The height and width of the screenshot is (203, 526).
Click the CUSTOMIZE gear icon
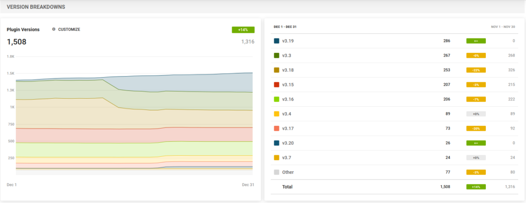[53, 29]
